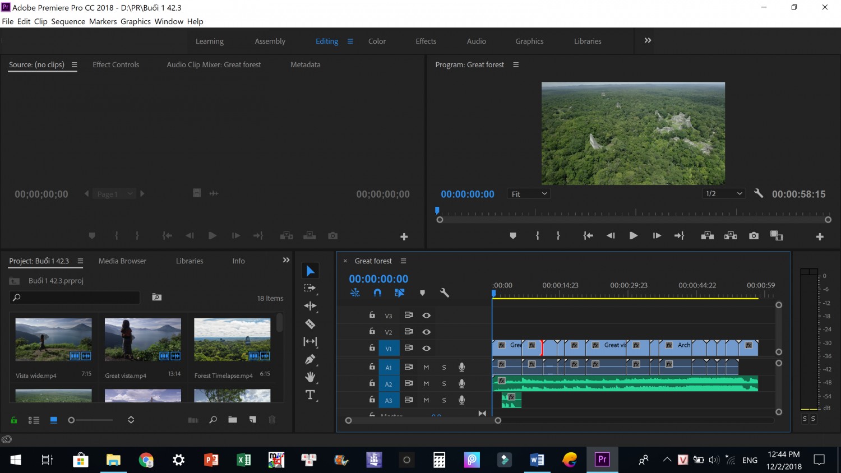Click the Project panel search field
The width and height of the screenshot is (841, 473).
(x=75, y=297)
